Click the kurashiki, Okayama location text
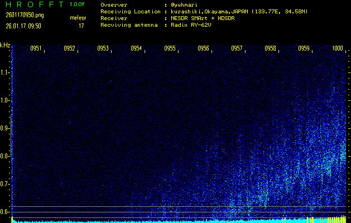 tap(239, 12)
